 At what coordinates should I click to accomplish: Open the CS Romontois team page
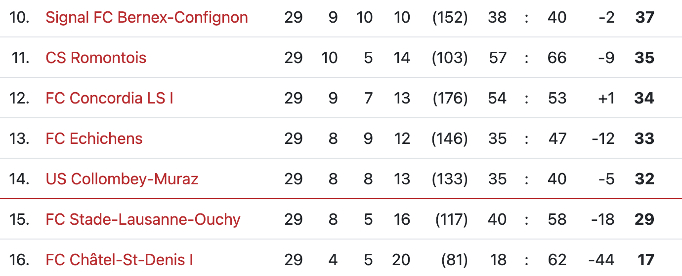pos(96,58)
